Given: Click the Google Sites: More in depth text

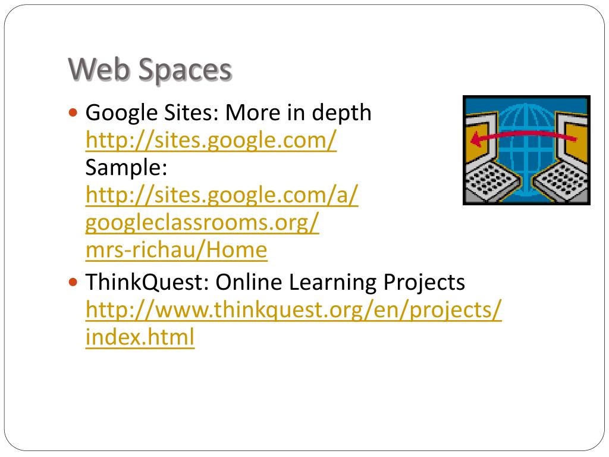Looking at the screenshot, I should [228, 113].
